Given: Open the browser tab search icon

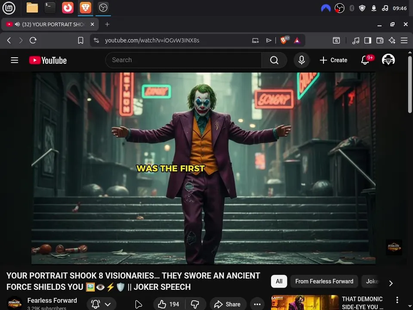Looking at the screenshot, I should click(x=336, y=40).
